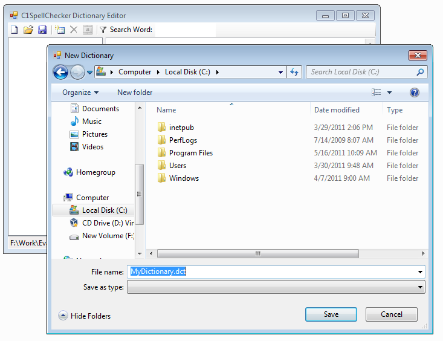Image resolution: width=443 pixels, height=341 pixels.
Task: Click Add word icon in Dictionary Editor toolbar
Action: 60,30
